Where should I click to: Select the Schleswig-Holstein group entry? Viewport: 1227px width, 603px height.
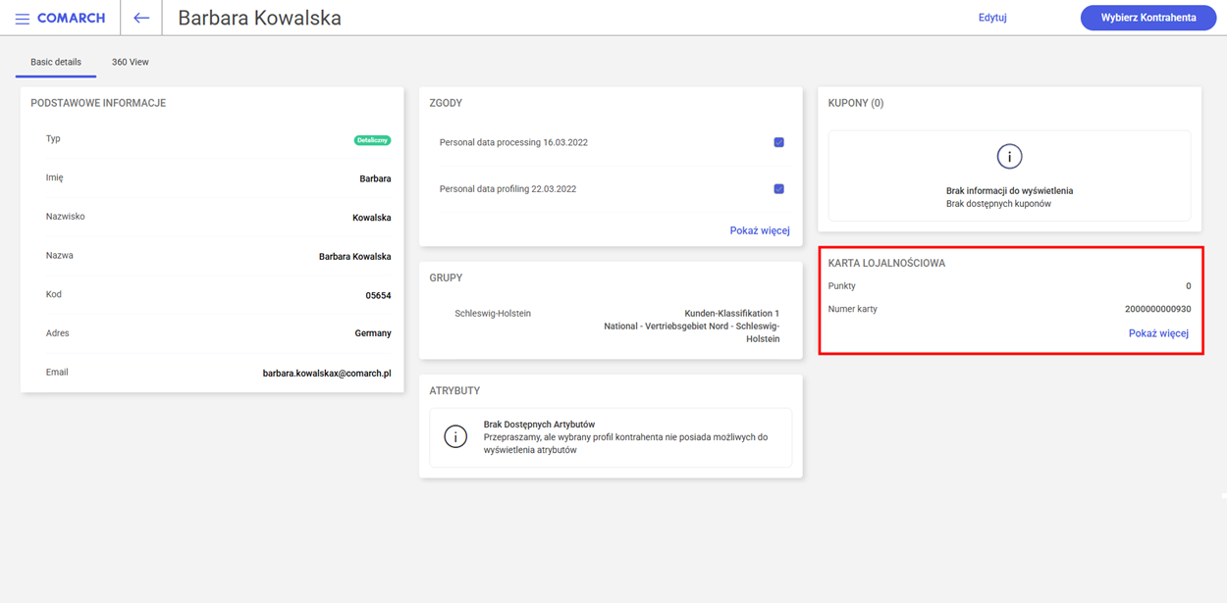pos(493,314)
